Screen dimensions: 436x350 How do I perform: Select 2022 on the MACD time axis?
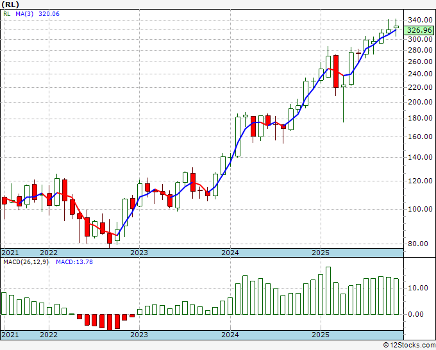pos(49,335)
